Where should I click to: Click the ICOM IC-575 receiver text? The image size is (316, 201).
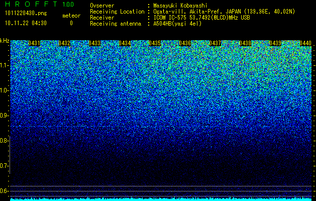click(201, 18)
